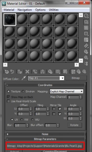Enable Use Real-World Scale checkbox

(x=9, y=101)
